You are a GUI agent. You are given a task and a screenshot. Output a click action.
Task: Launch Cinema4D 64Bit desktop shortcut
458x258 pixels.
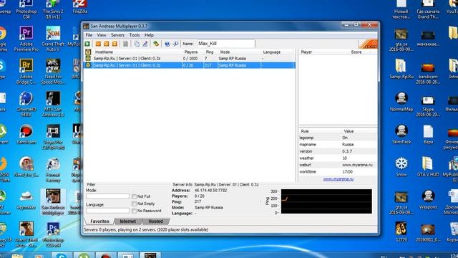26,105
